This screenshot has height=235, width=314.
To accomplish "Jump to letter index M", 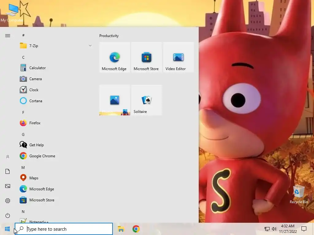I will (23, 167).
